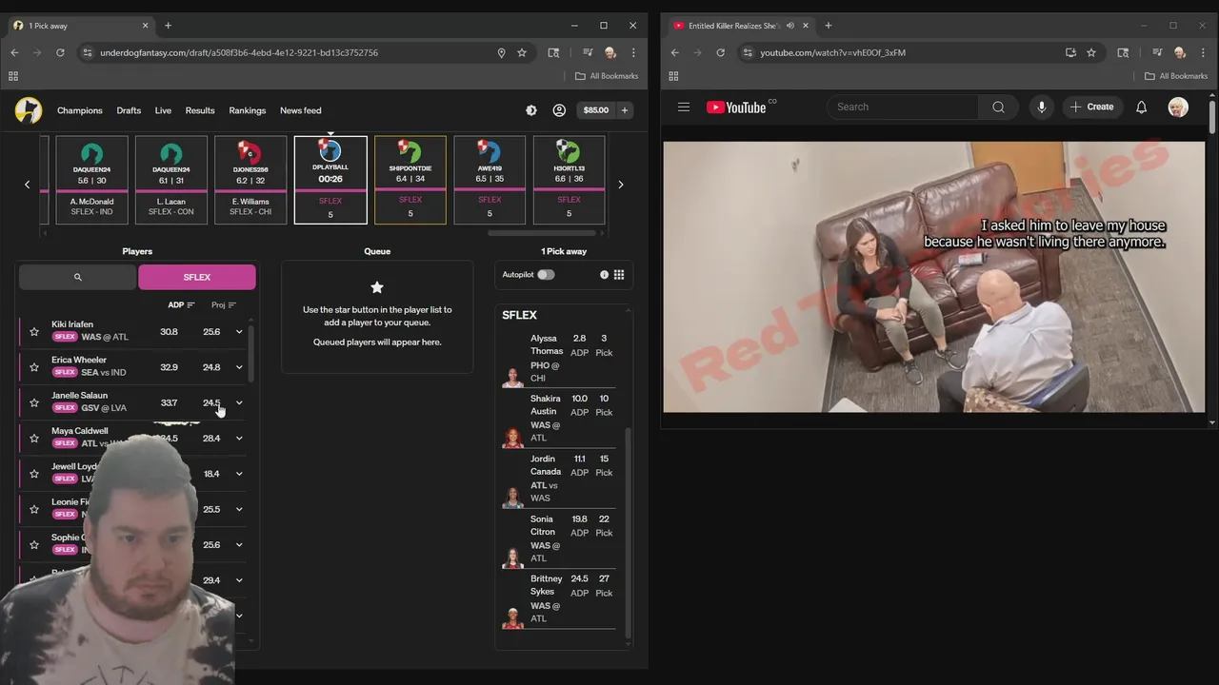Viewport: 1219px width, 685px height.
Task: Open Brittney Sykes in roster list
Action: coord(559,599)
